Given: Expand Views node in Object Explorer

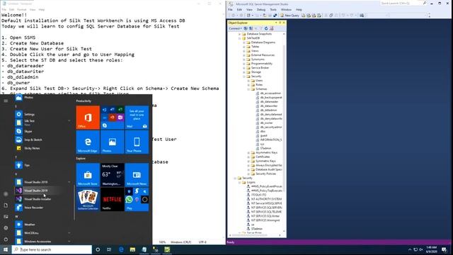Looking at the screenshot, I should click(244, 51).
